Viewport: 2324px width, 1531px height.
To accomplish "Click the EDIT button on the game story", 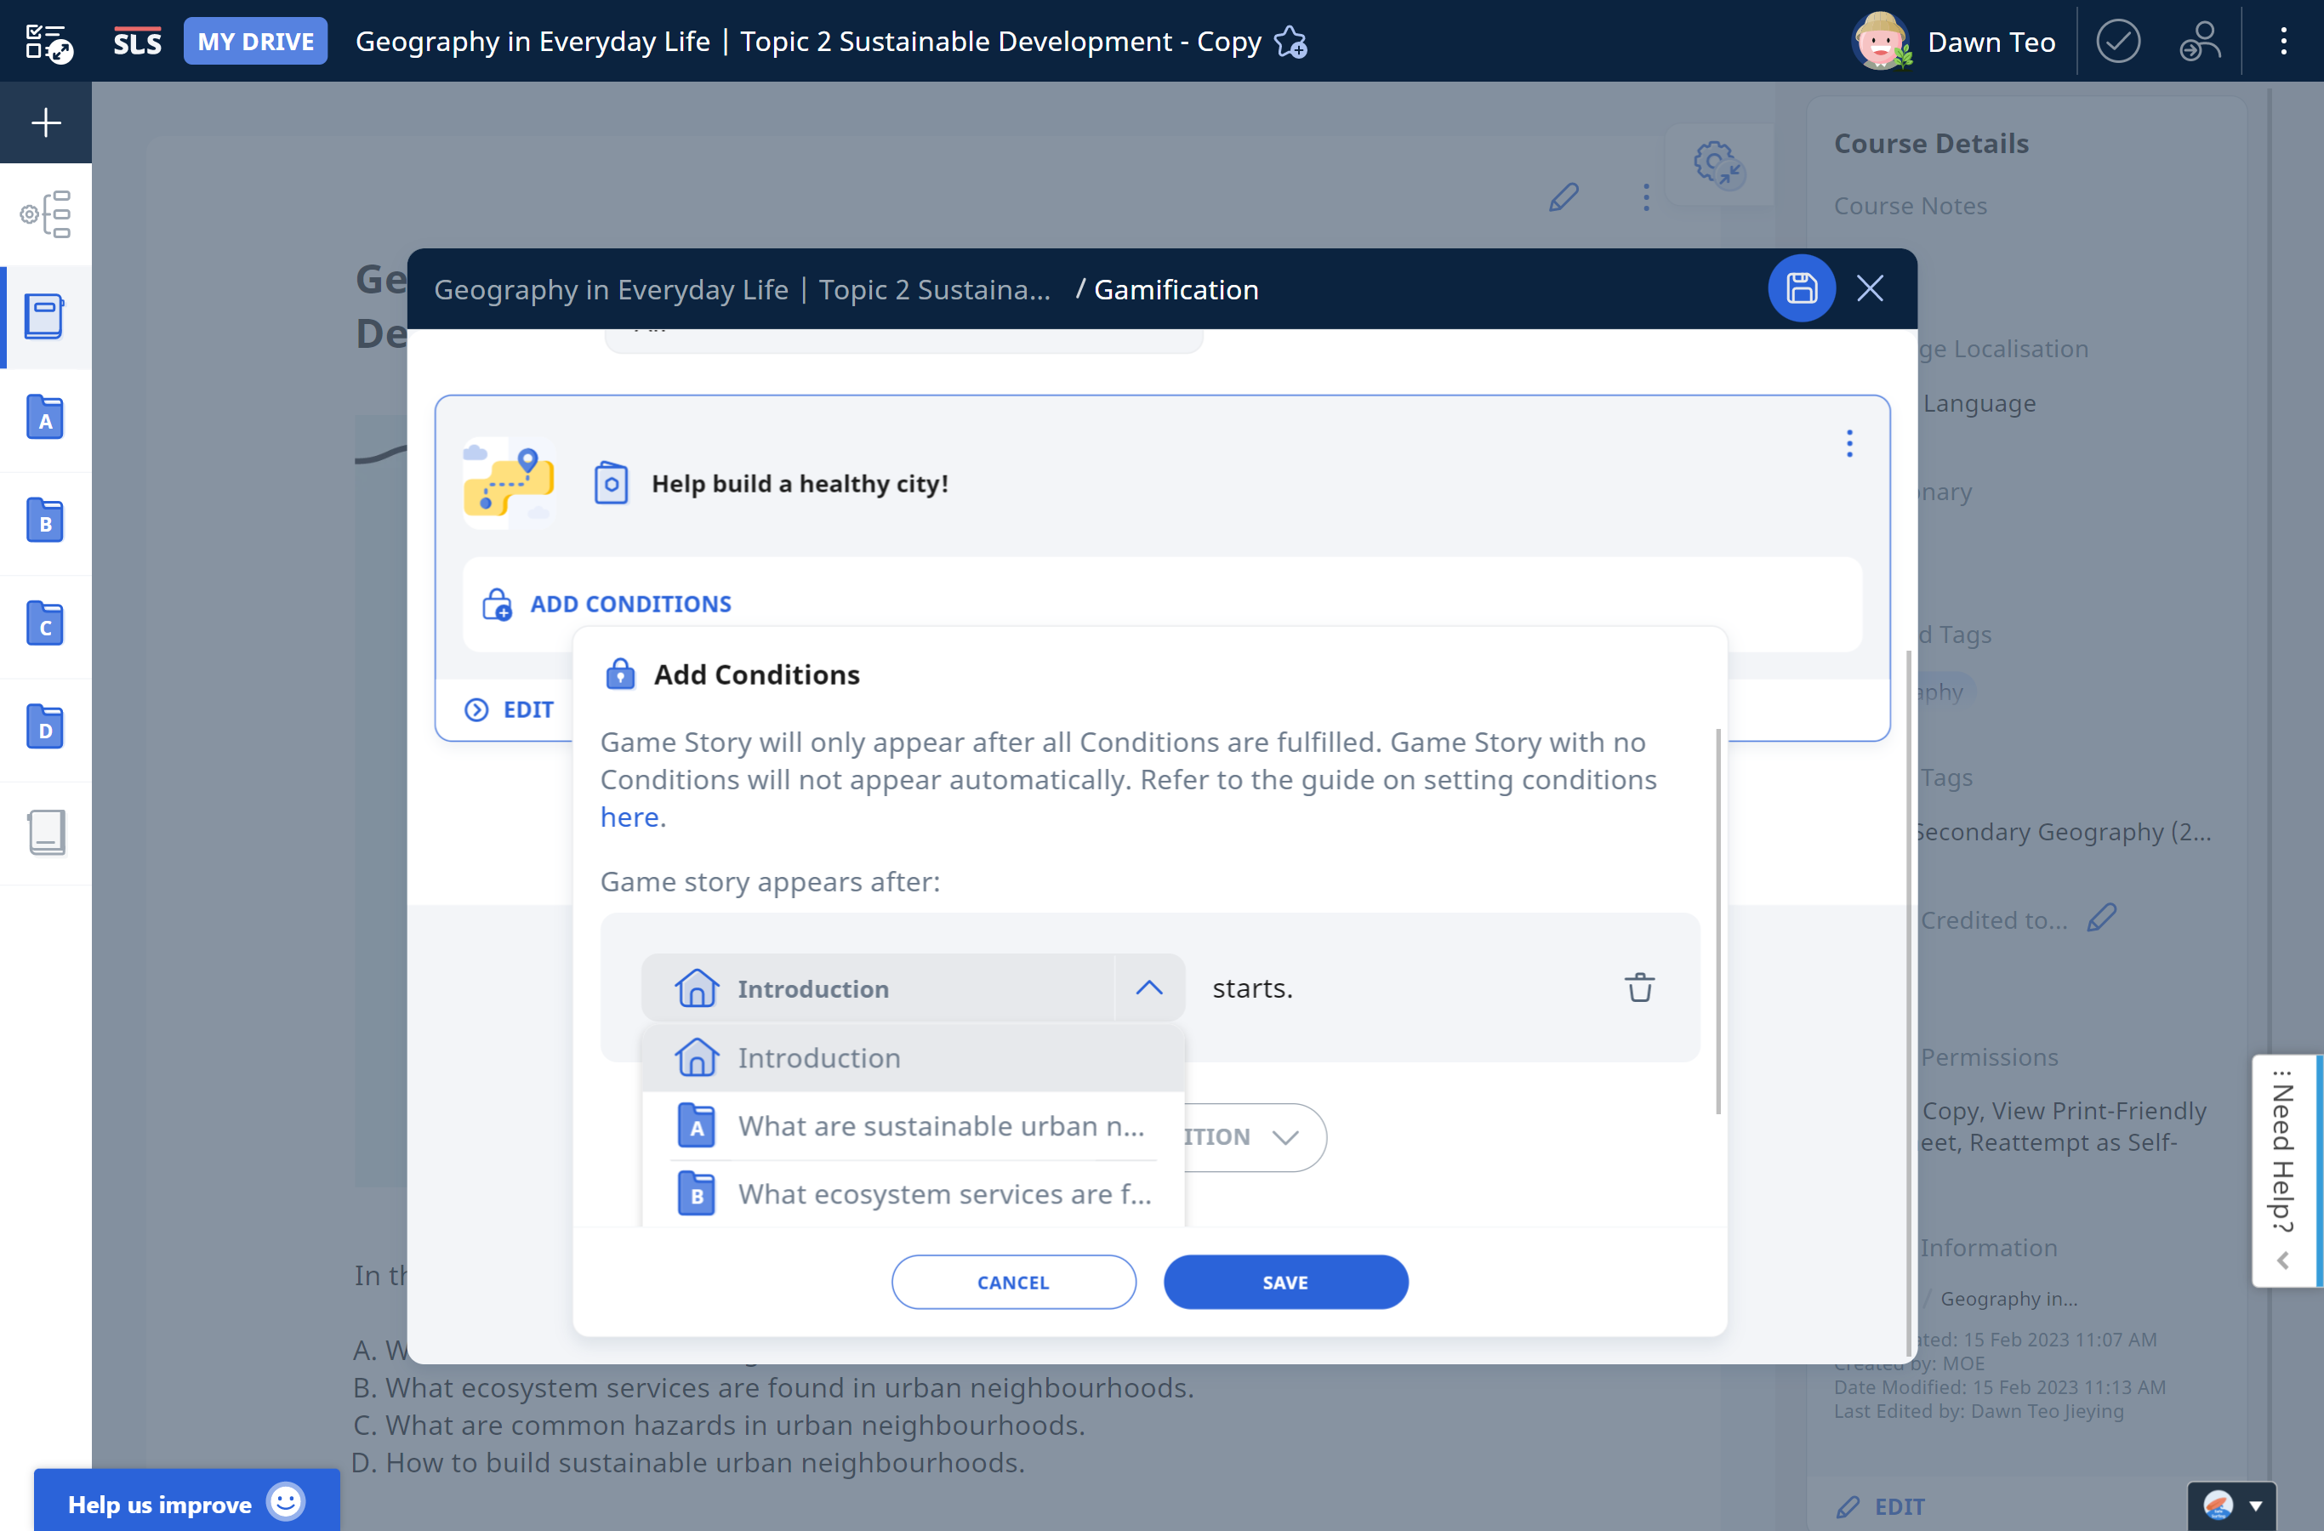I will tap(509, 710).
